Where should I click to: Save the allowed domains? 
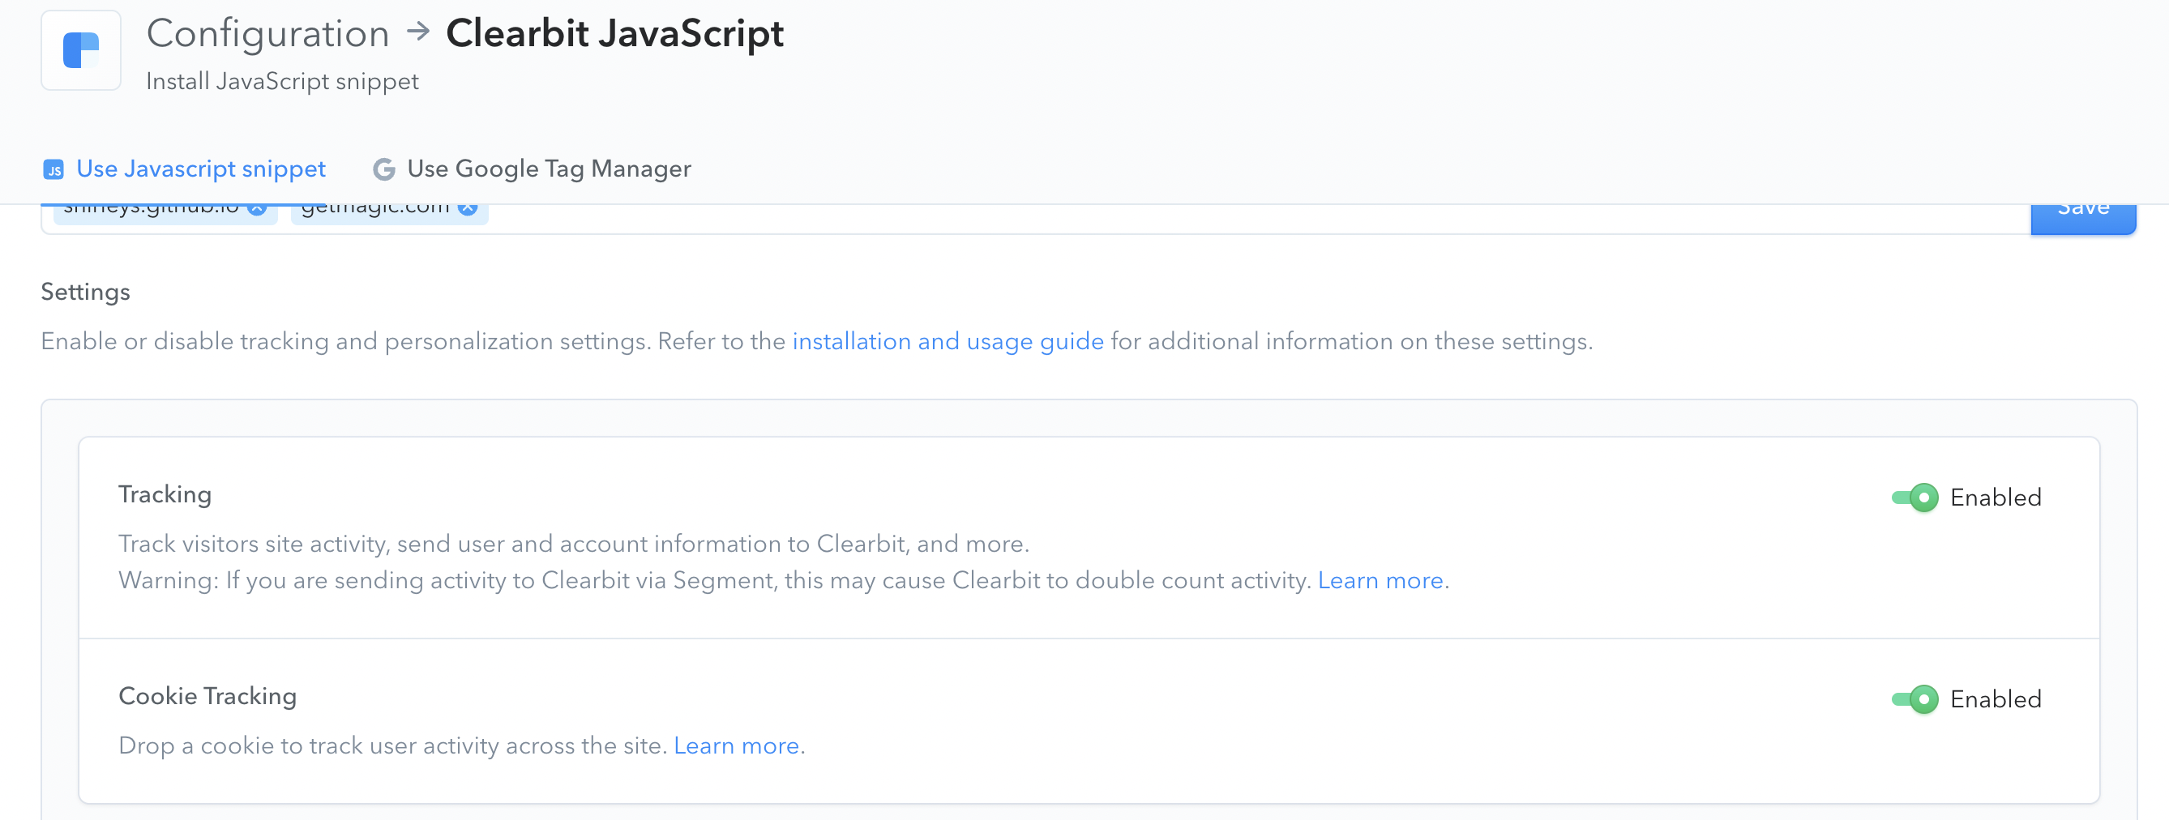tap(2083, 219)
